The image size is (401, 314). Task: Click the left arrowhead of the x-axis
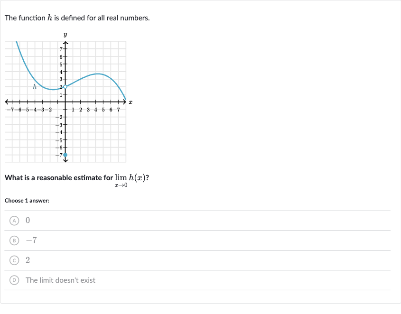point(7,102)
